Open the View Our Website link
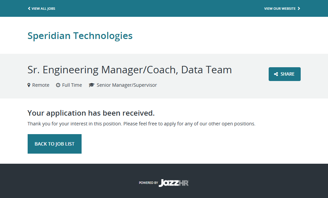Viewport: 328px width, 198px height. click(280, 8)
